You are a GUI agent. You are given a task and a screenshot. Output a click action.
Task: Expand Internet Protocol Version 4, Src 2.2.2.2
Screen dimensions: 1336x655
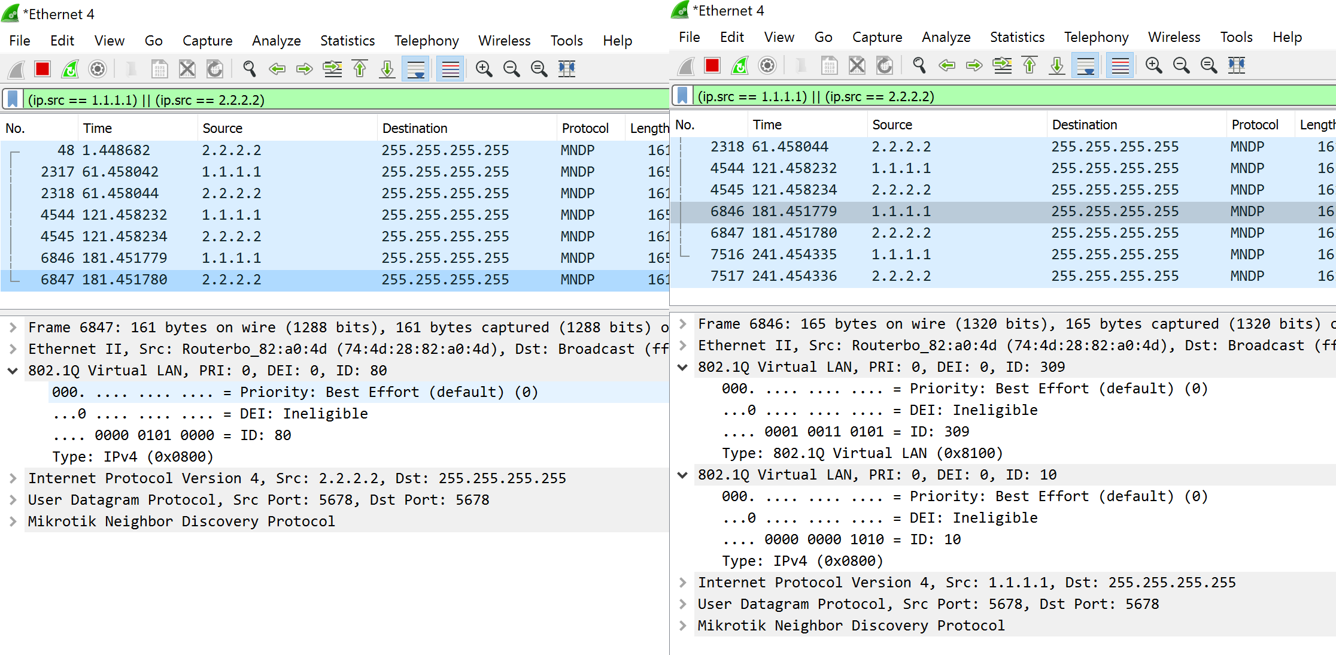tap(13, 478)
